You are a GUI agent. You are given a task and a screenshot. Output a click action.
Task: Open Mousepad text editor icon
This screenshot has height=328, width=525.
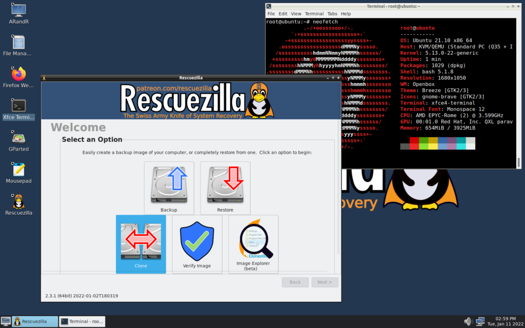click(18, 171)
